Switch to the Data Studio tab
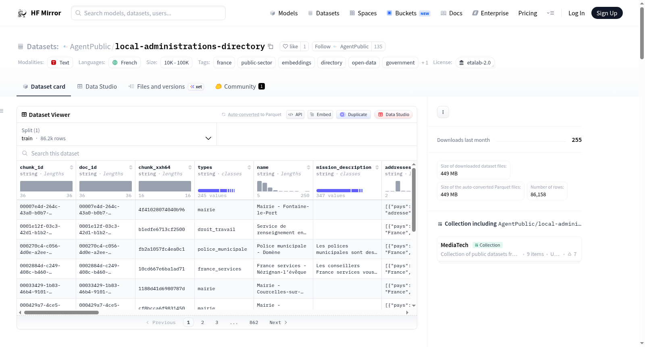This screenshot has height=347, width=645. pyautogui.click(x=97, y=87)
